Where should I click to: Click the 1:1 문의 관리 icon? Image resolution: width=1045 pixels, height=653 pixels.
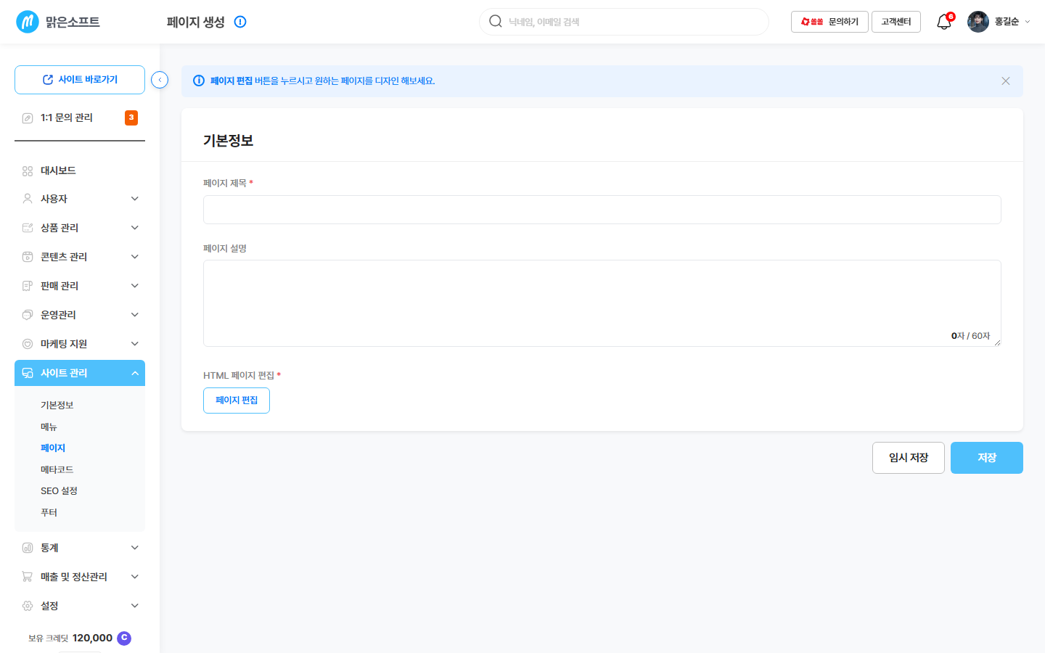28,118
